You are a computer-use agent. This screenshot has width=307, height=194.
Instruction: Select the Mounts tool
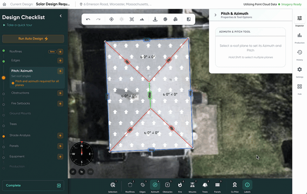[x=192, y=187]
